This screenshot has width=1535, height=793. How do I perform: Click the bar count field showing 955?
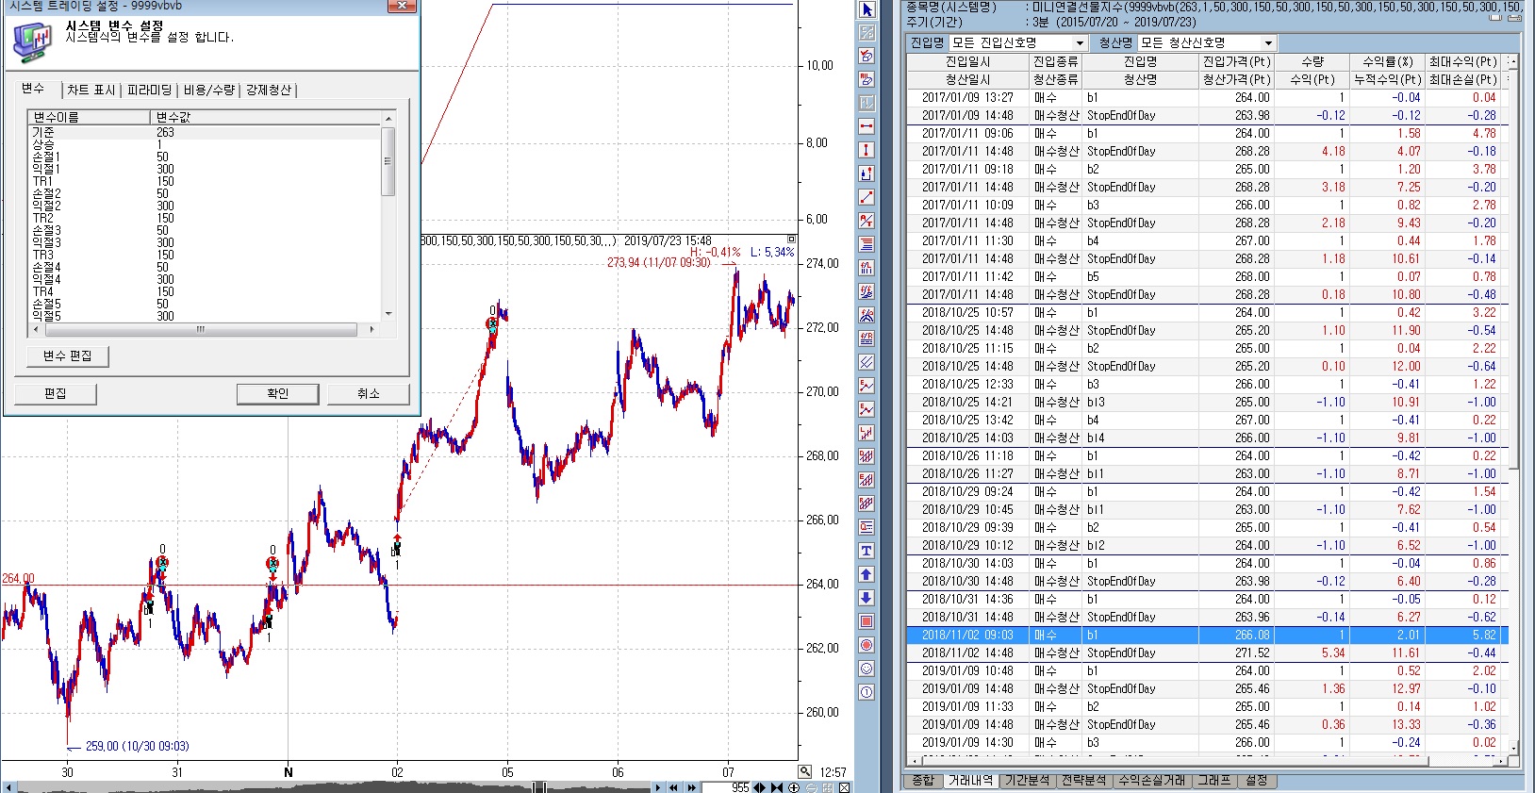(x=740, y=787)
